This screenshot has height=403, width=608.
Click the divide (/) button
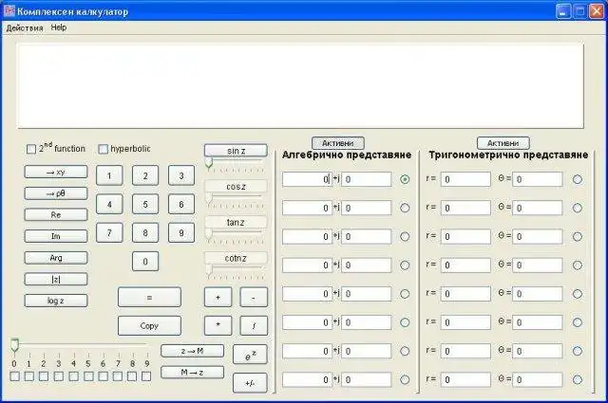tap(254, 326)
